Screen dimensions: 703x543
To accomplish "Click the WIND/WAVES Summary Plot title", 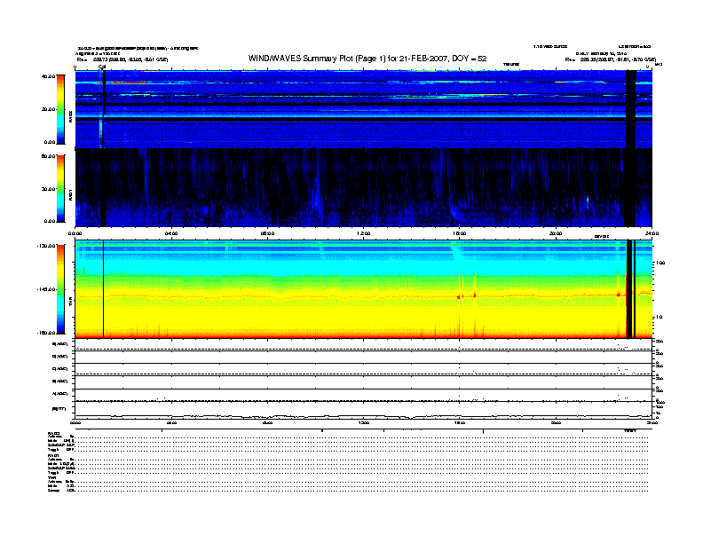I will click(367, 59).
